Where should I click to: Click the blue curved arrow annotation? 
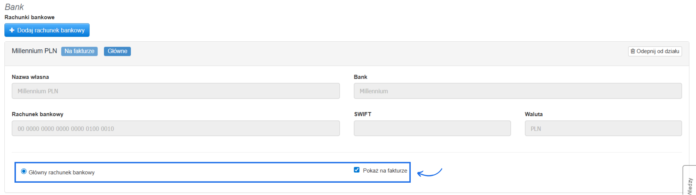tap(430, 173)
